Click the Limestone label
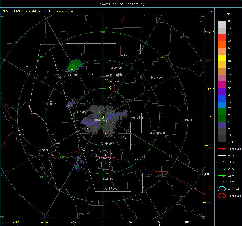 (51, 104)
